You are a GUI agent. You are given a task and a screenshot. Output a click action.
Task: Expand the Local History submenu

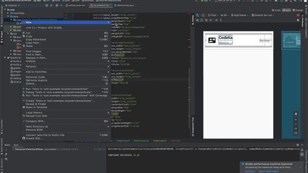tap(66, 112)
